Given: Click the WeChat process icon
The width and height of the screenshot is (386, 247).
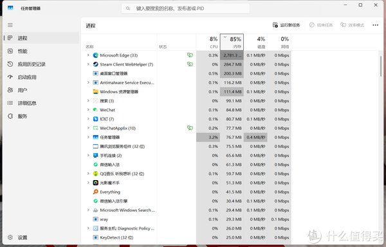Looking at the screenshot, I should (95, 110).
